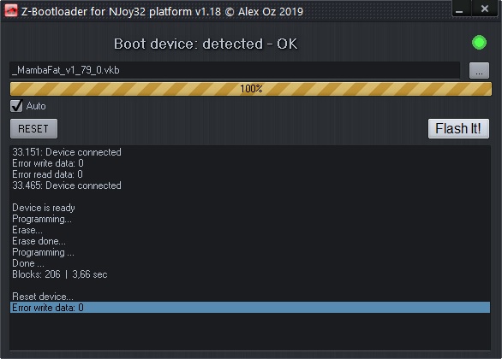Viewport: 502px width, 359px height.
Task: Click the 100% striped progress bar
Action: 251,89
